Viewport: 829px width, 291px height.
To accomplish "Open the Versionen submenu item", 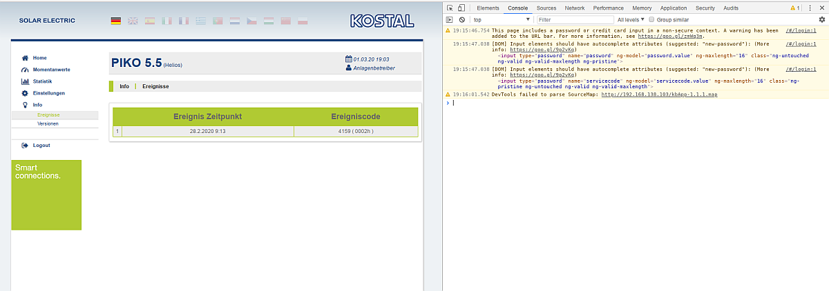I will click(48, 123).
